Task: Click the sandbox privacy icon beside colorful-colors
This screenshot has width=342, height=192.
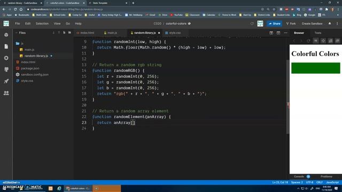Action: pyautogui.click(x=189, y=23)
